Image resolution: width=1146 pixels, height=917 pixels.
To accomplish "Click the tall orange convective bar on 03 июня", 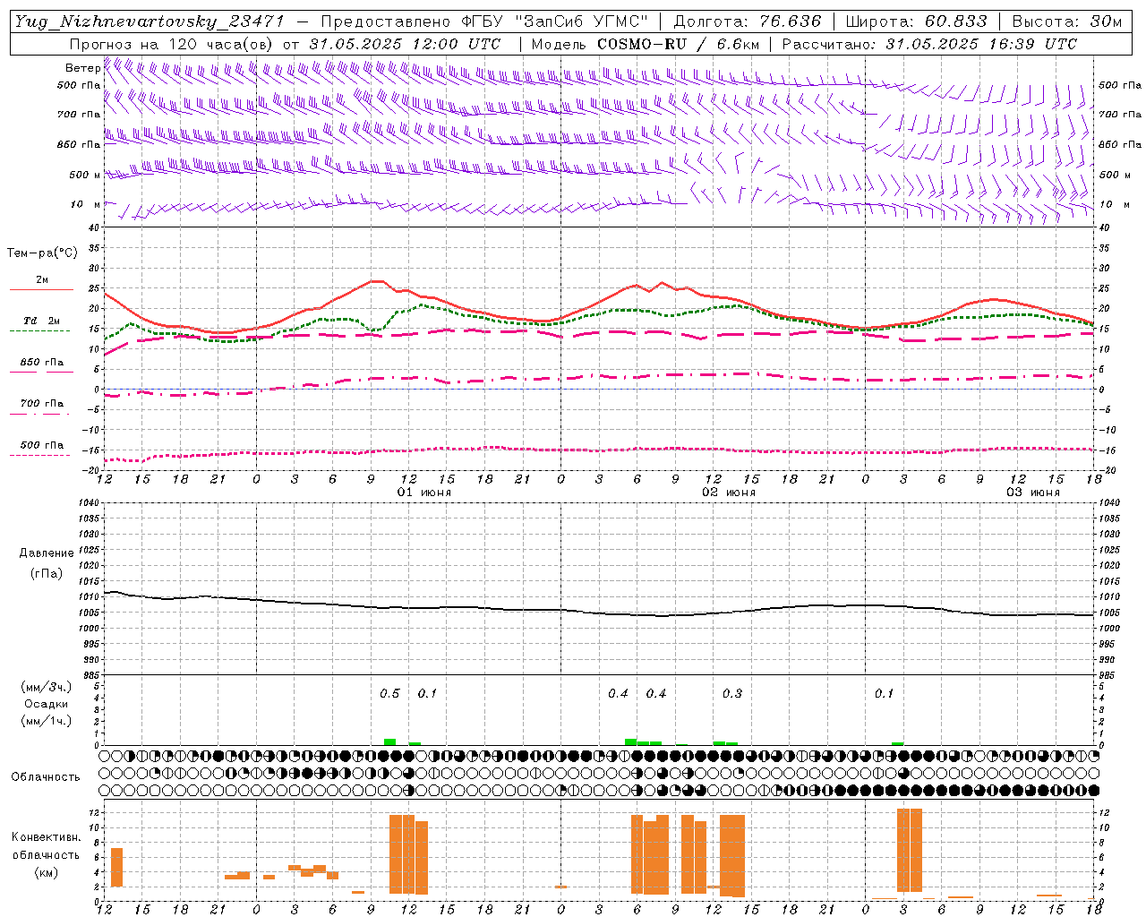I will tap(910, 850).
